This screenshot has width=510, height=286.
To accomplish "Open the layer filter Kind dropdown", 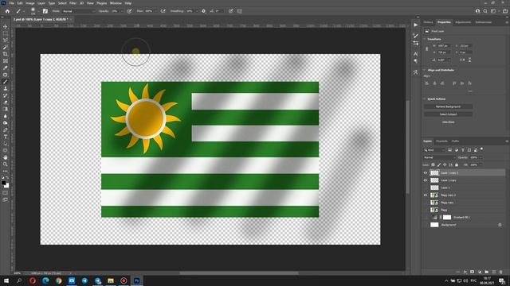I will (434, 150).
